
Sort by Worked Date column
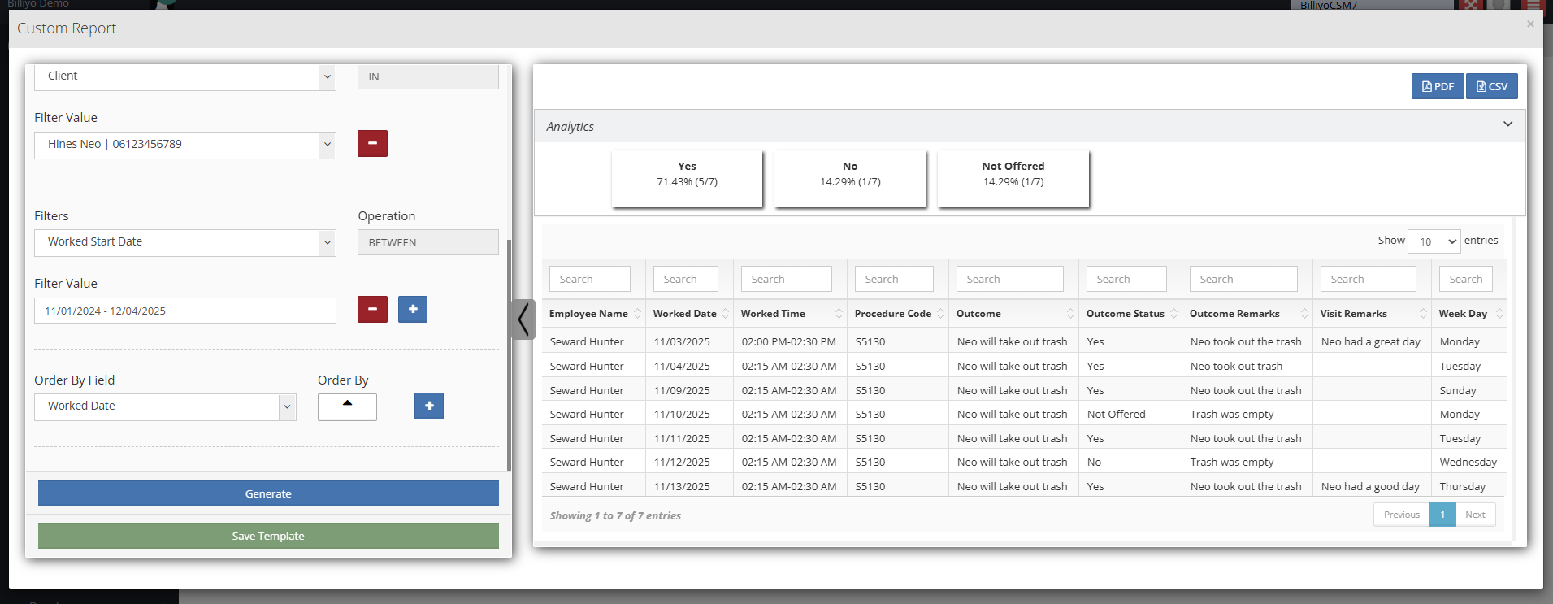[x=685, y=314]
